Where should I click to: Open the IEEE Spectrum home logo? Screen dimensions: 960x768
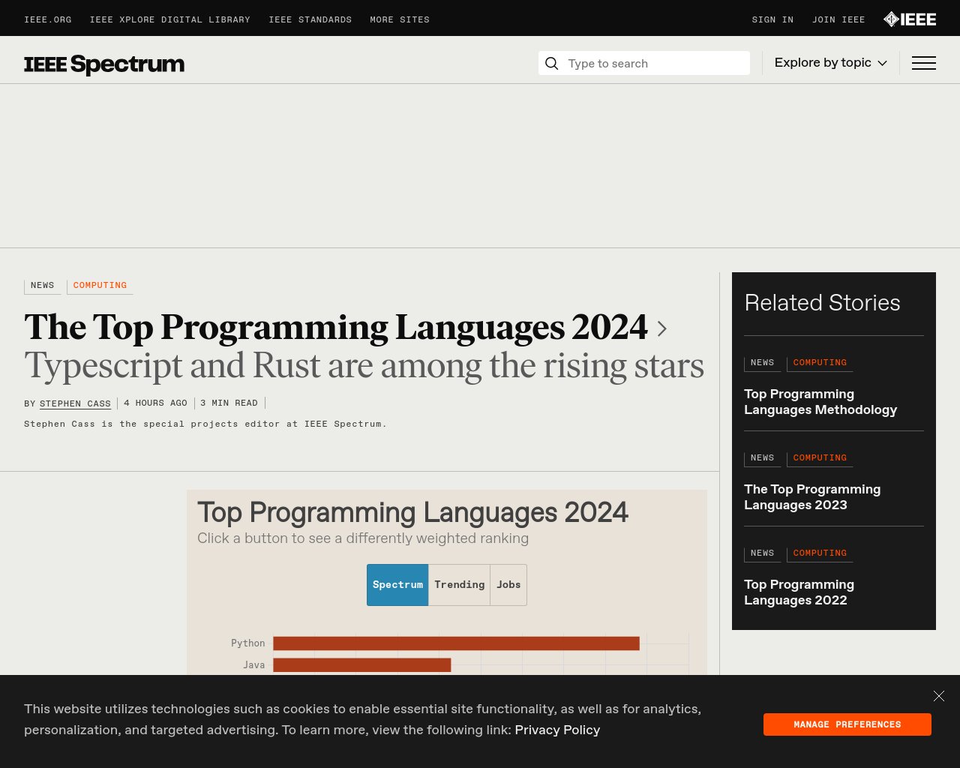[x=104, y=64]
